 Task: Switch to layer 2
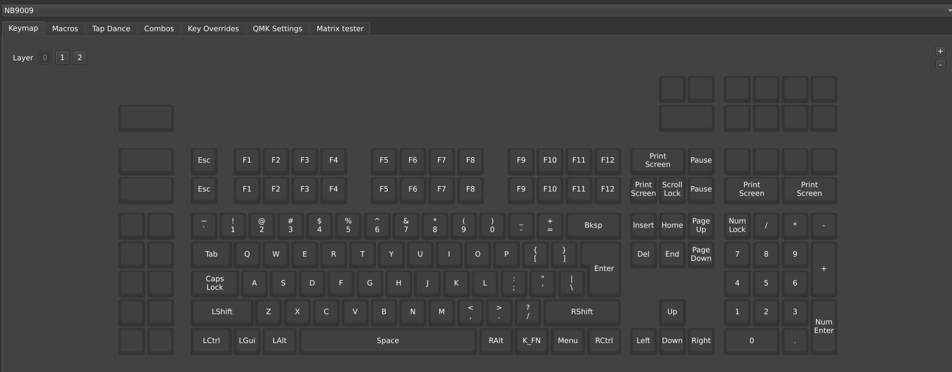pyautogui.click(x=79, y=58)
